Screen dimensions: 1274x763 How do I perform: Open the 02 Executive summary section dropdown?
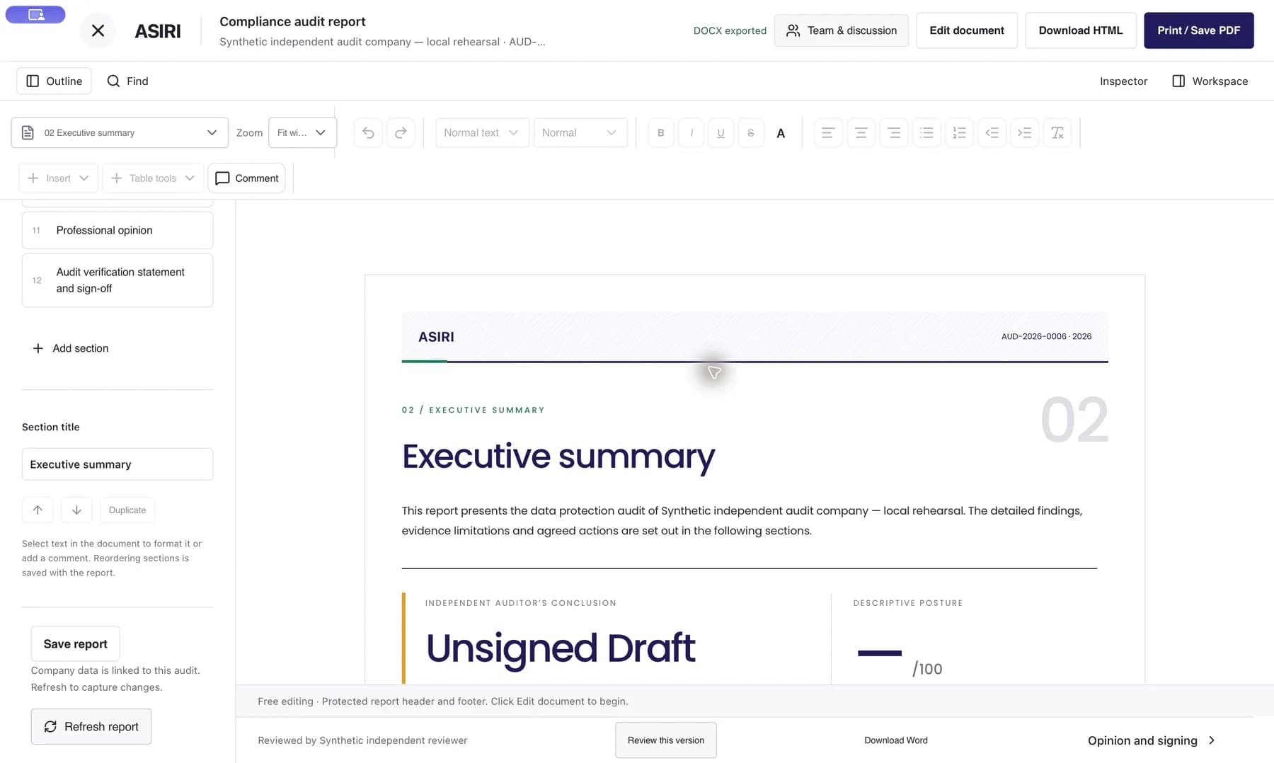tap(120, 132)
